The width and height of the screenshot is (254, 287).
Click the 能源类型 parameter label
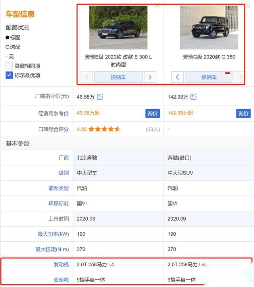[x=58, y=188]
